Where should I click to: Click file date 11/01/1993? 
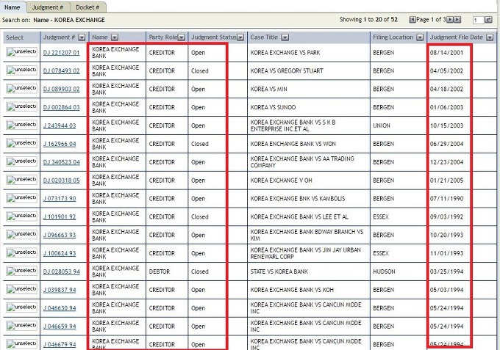click(x=446, y=253)
